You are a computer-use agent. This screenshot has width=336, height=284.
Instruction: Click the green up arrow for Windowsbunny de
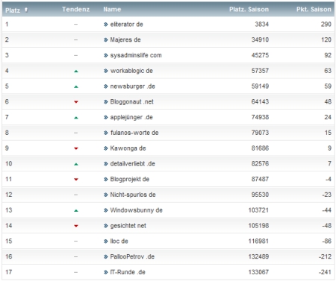[x=76, y=211]
